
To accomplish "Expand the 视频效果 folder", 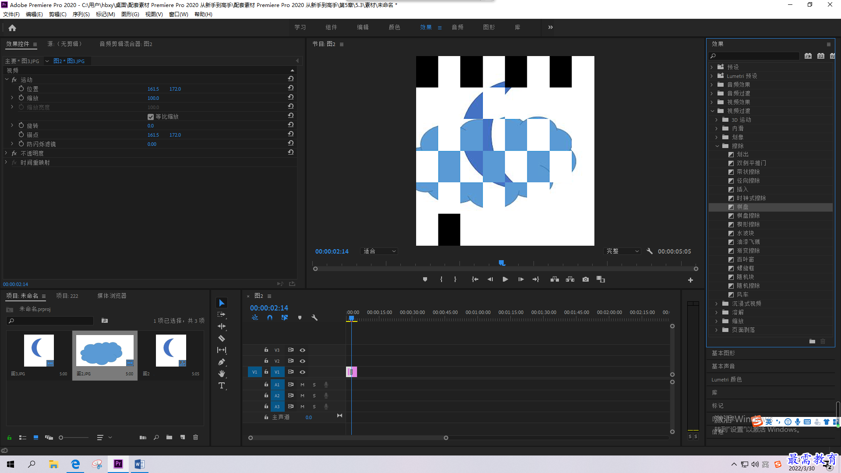I will [x=712, y=102].
